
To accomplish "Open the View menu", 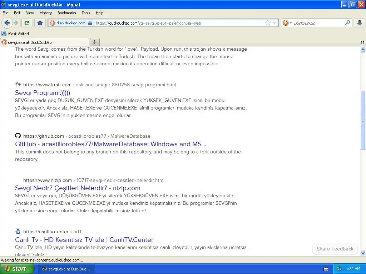I will (x=30, y=13).
